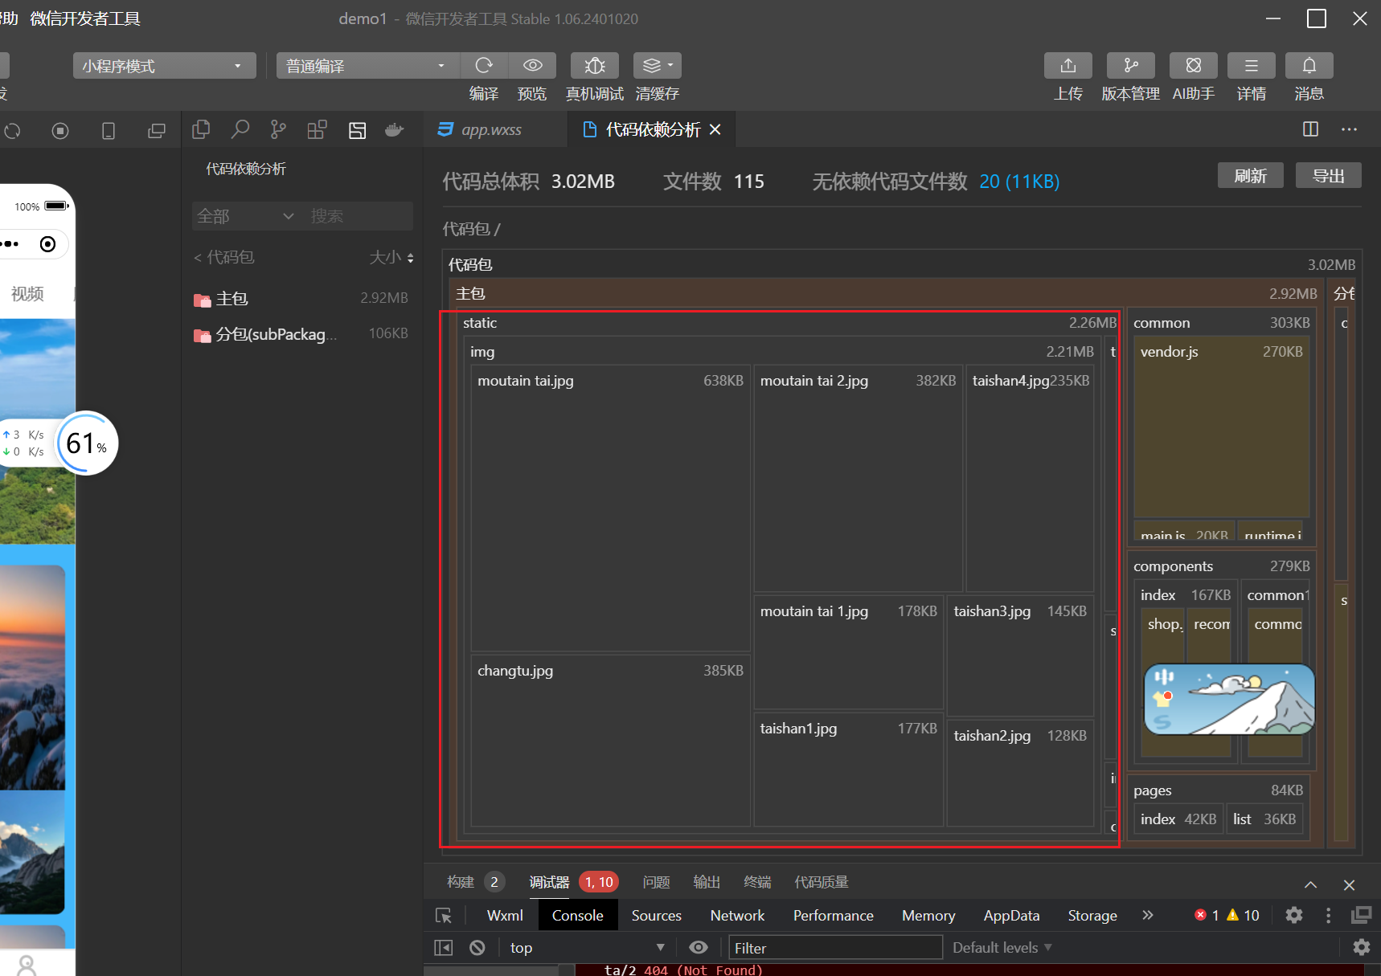Click the upload icon
1381x976 pixels.
click(x=1068, y=65)
